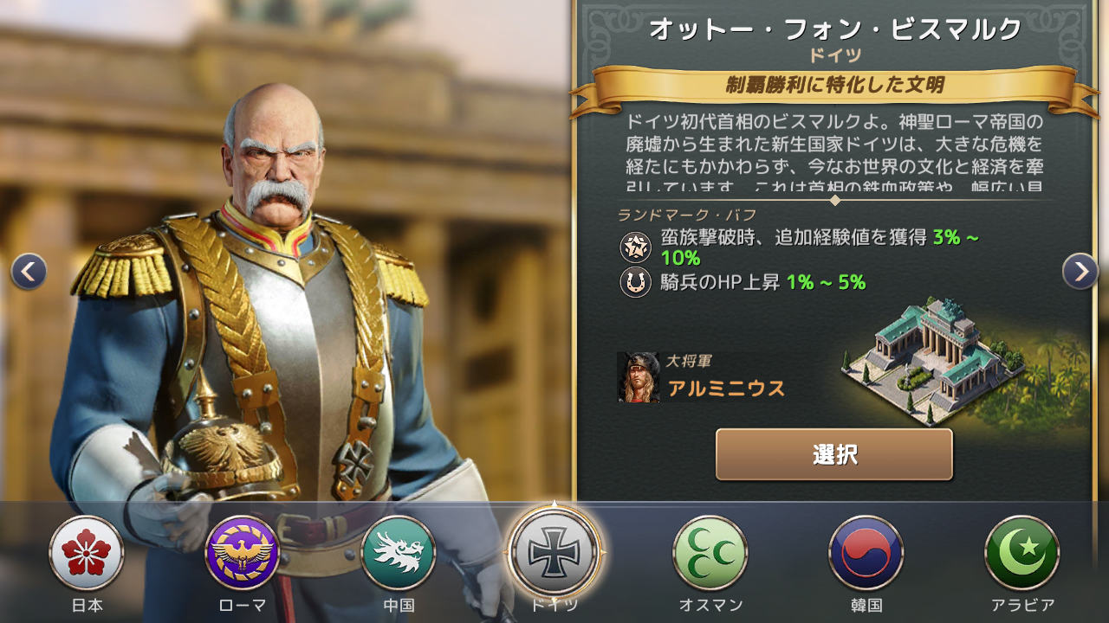Select the Germany iron cross emblem

pyautogui.click(x=554, y=551)
